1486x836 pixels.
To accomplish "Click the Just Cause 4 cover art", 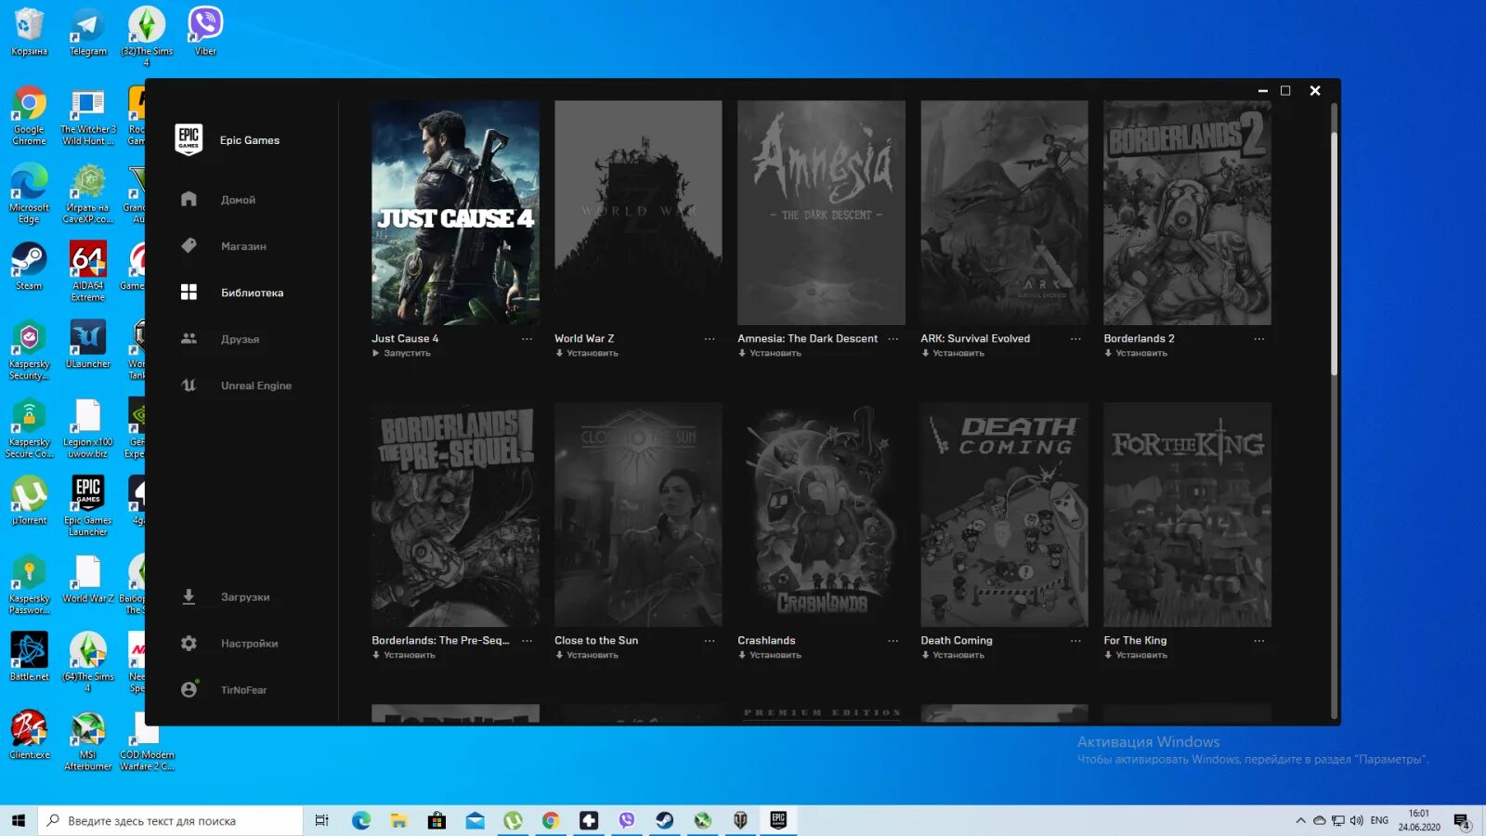I will coord(455,213).
